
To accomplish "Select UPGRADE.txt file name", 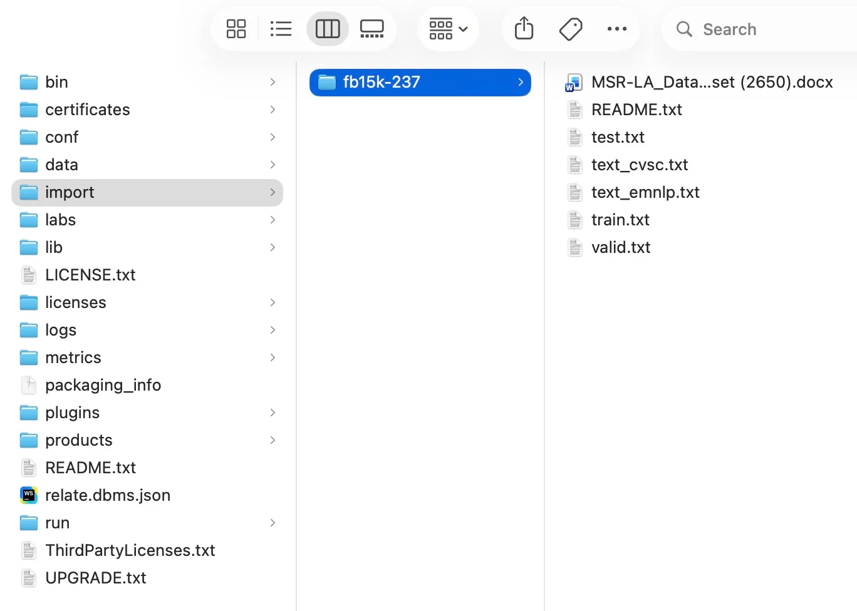I will (96, 578).
